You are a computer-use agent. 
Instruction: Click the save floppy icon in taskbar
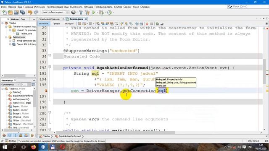(x=53, y=147)
